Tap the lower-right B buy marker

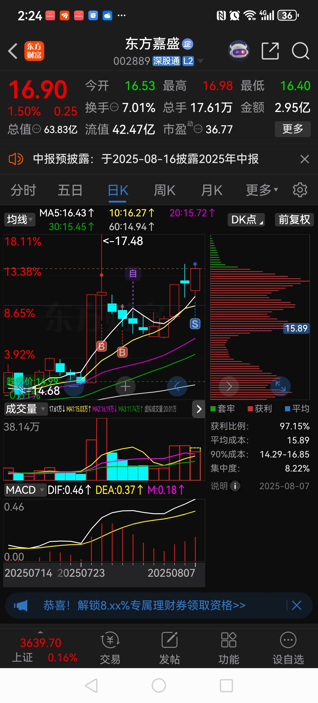[122, 352]
